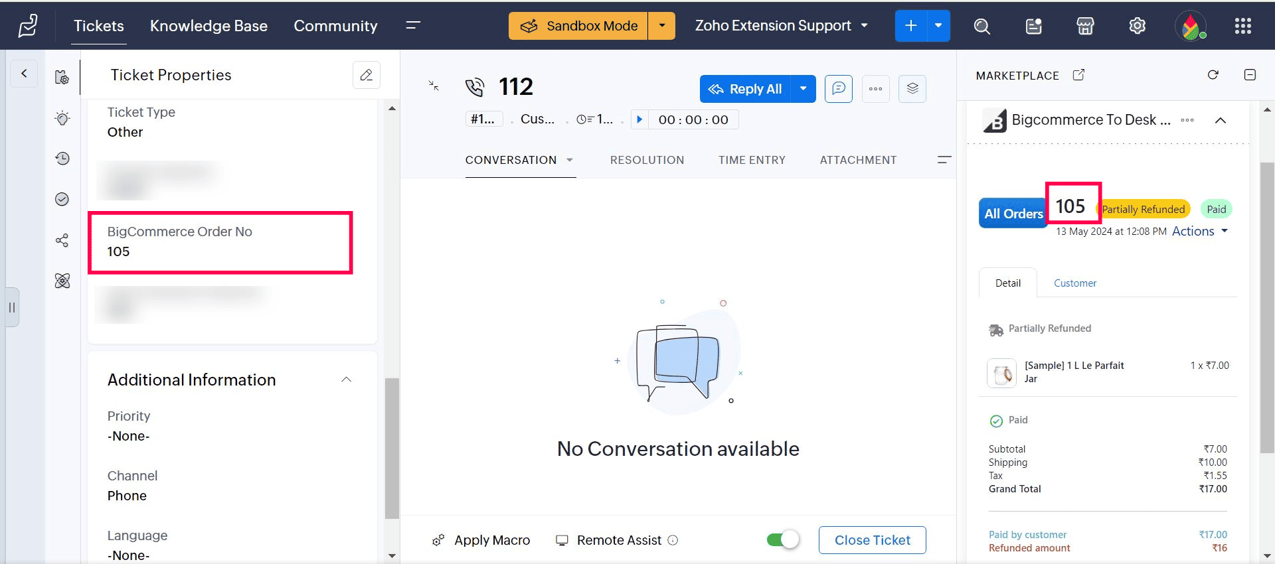Select the Customer tab in Bigcommerce panel
The height and width of the screenshot is (564, 1275).
click(x=1074, y=283)
